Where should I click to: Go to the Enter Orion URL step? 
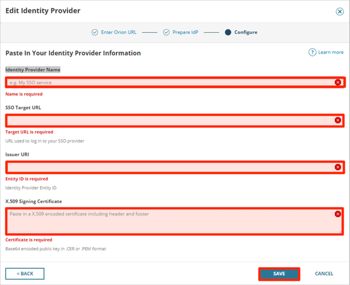(x=118, y=32)
